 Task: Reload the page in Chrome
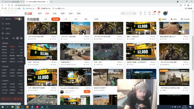tap(9, 5)
